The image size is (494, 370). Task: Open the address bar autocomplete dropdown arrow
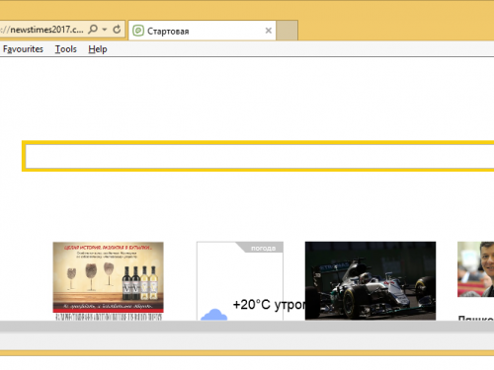point(105,30)
